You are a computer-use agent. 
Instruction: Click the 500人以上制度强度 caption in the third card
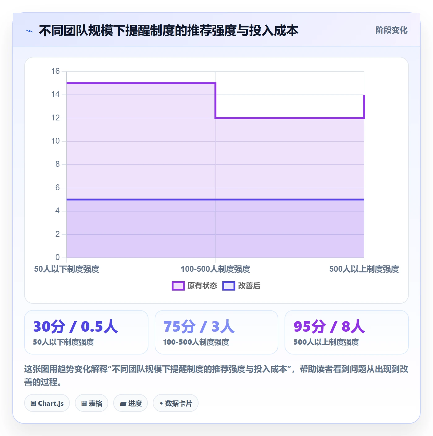326,342
